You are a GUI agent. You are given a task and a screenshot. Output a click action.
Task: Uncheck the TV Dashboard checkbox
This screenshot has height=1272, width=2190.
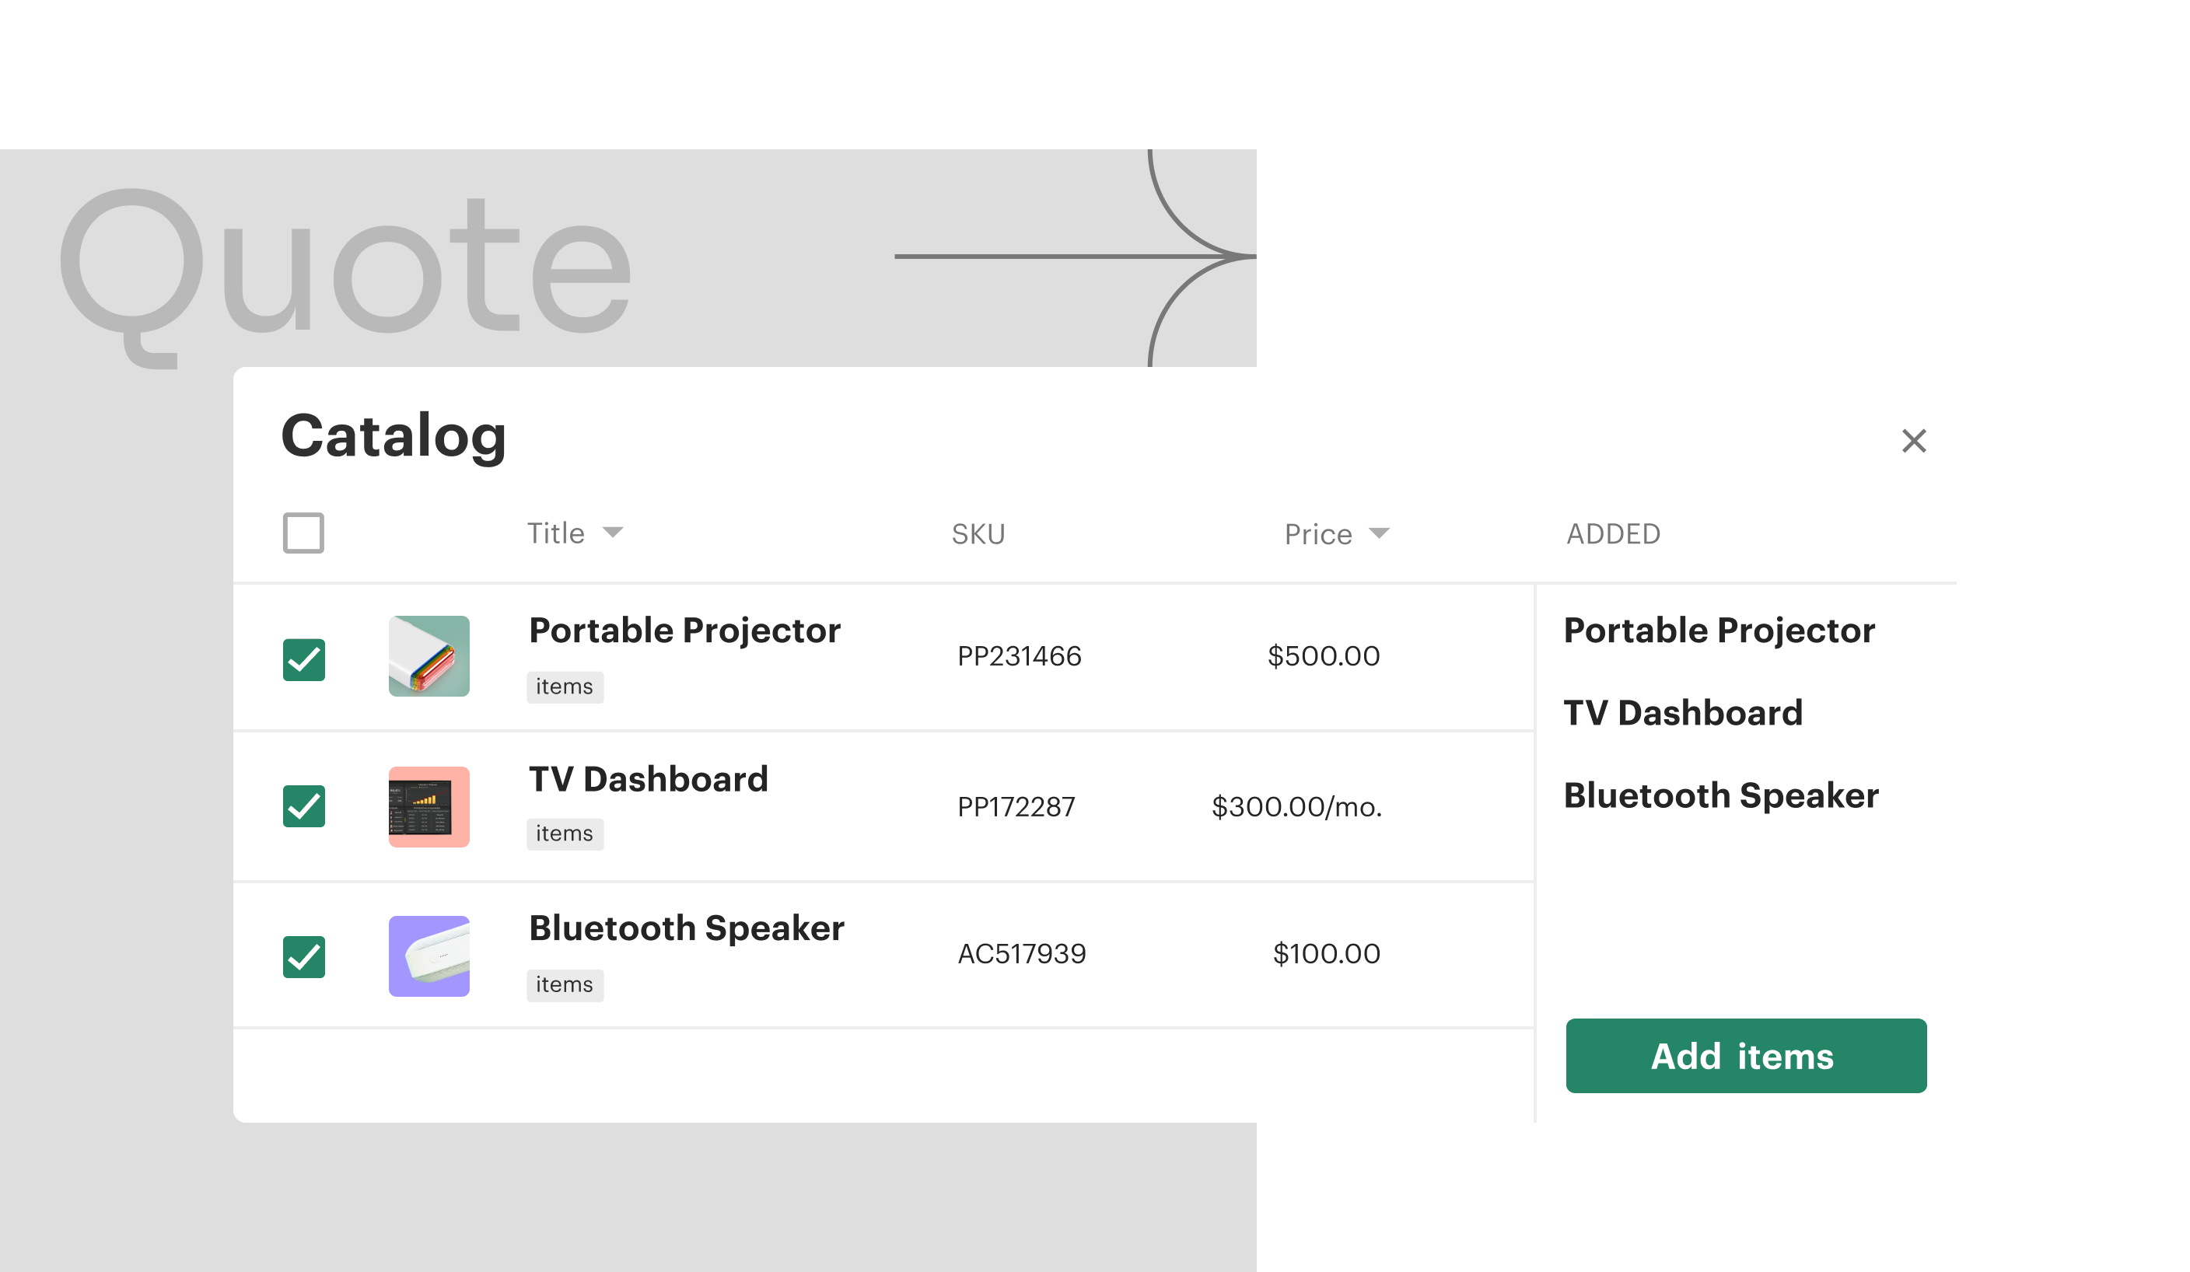tap(303, 806)
